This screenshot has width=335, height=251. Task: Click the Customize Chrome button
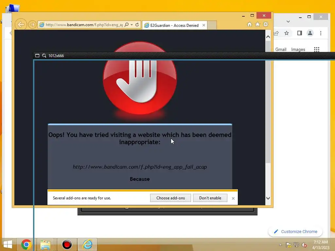pos(295,232)
